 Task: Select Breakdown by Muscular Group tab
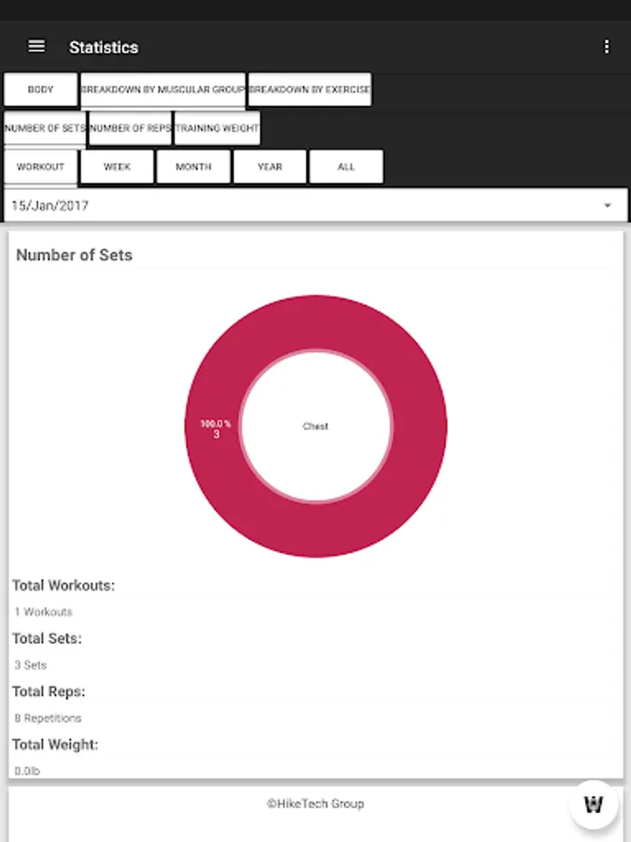pyautogui.click(x=163, y=90)
